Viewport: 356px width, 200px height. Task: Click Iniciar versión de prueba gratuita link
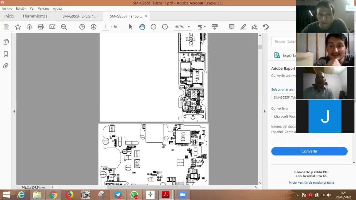click(311, 182)
